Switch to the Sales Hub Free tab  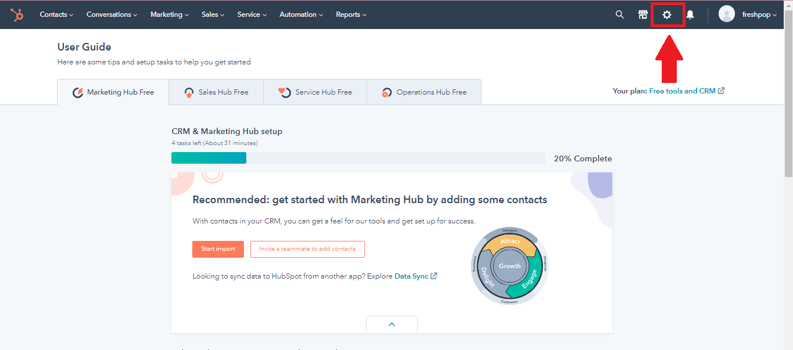pos(216,92)
